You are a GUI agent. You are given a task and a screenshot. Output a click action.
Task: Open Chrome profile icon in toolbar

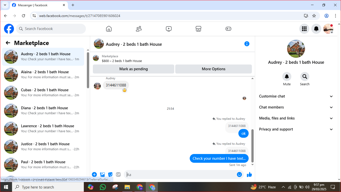(x=327, y=16)
